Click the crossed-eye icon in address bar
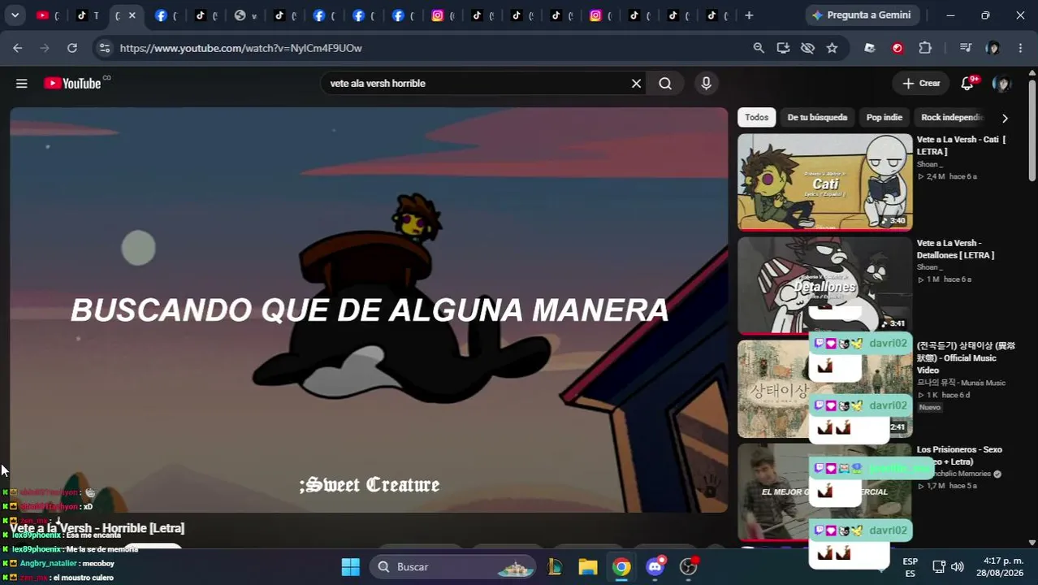The height and width of the screenshot is (585, 1038). (x=807, y=48)
